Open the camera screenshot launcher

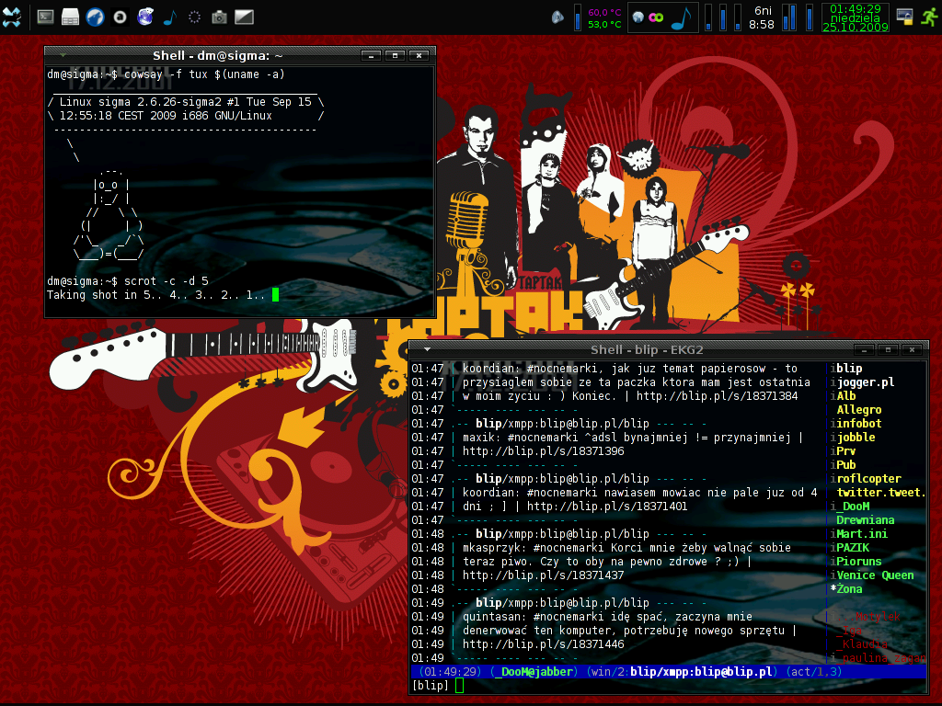(x=219, y=17)
